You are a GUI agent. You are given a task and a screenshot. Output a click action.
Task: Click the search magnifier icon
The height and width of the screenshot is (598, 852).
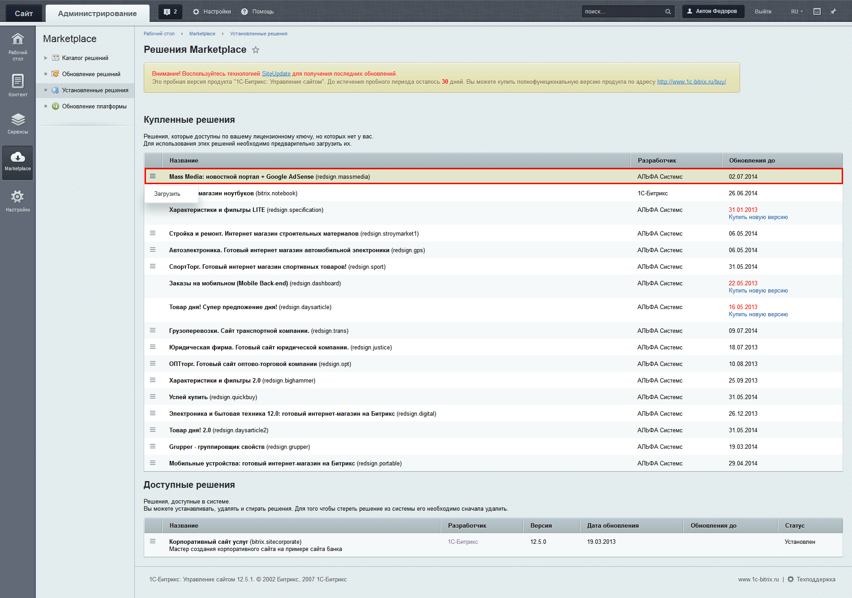(668, 12)
